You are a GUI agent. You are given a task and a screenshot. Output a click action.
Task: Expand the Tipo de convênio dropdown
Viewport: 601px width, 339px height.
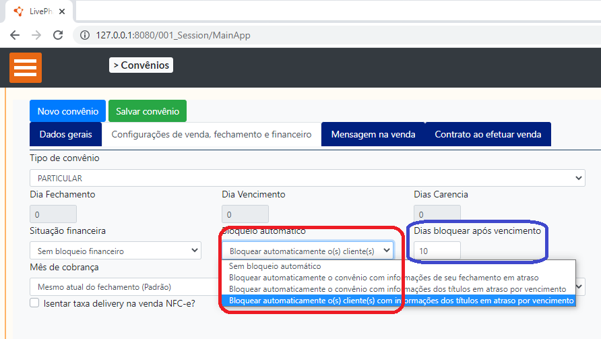pos(307,178)
